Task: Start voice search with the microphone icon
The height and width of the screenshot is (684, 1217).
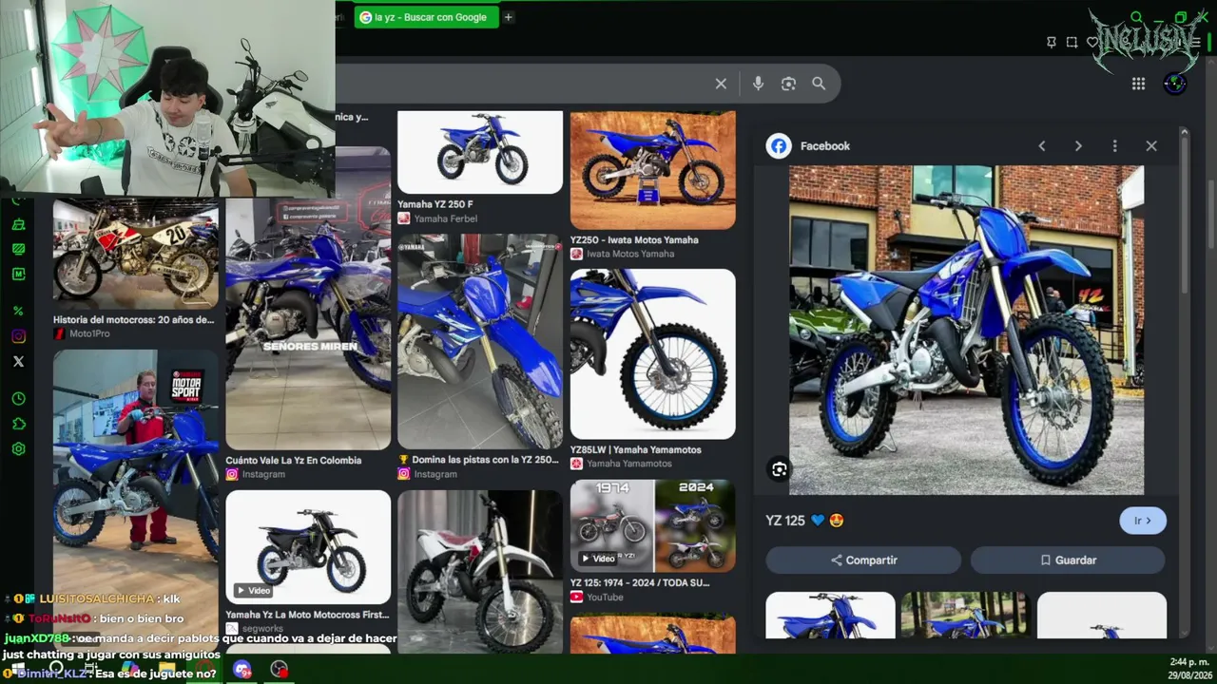Action: (758, 84)
